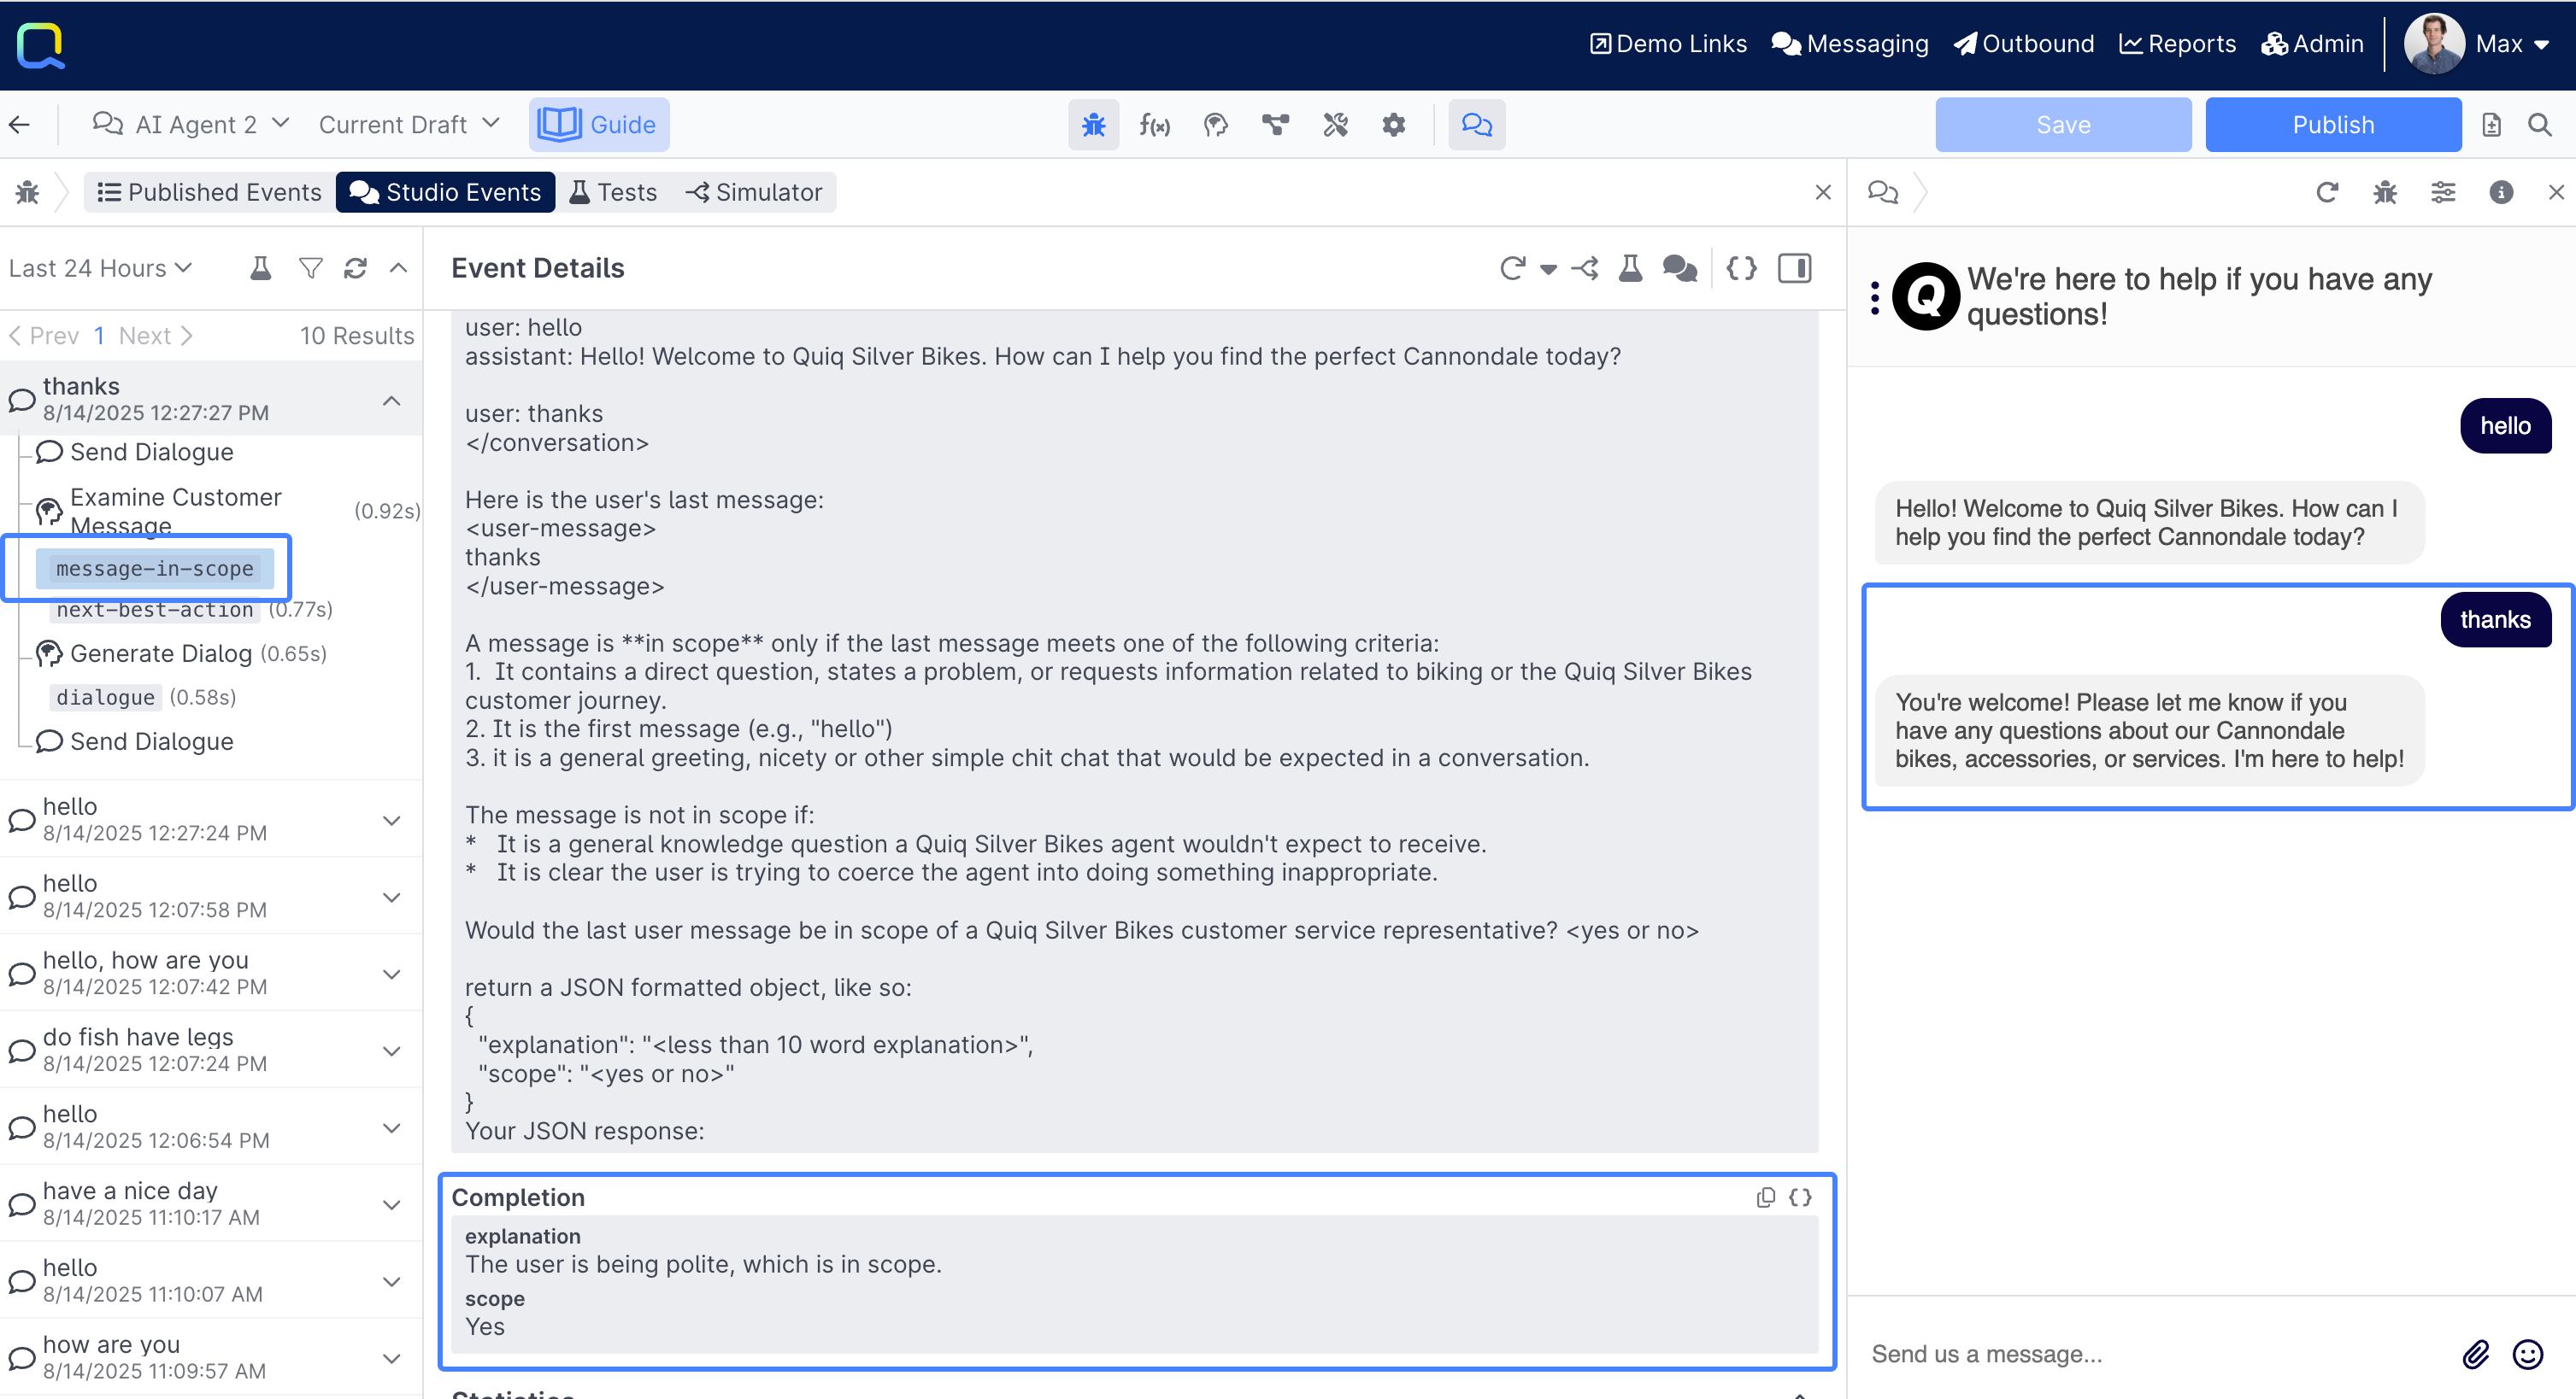
Task: Select the message-in-scope step
Action: tap(154, 569)
